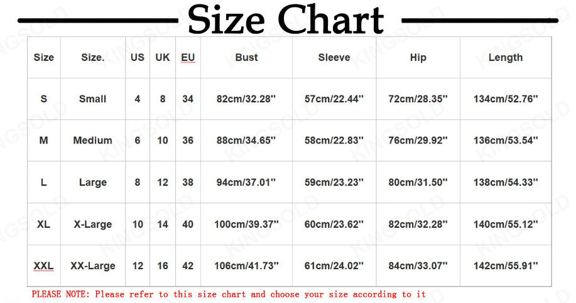The width and height of the screenshot is (576, 303).
Task: Click the UK column header
Action: pyautogui.click(x=162, y=57)
